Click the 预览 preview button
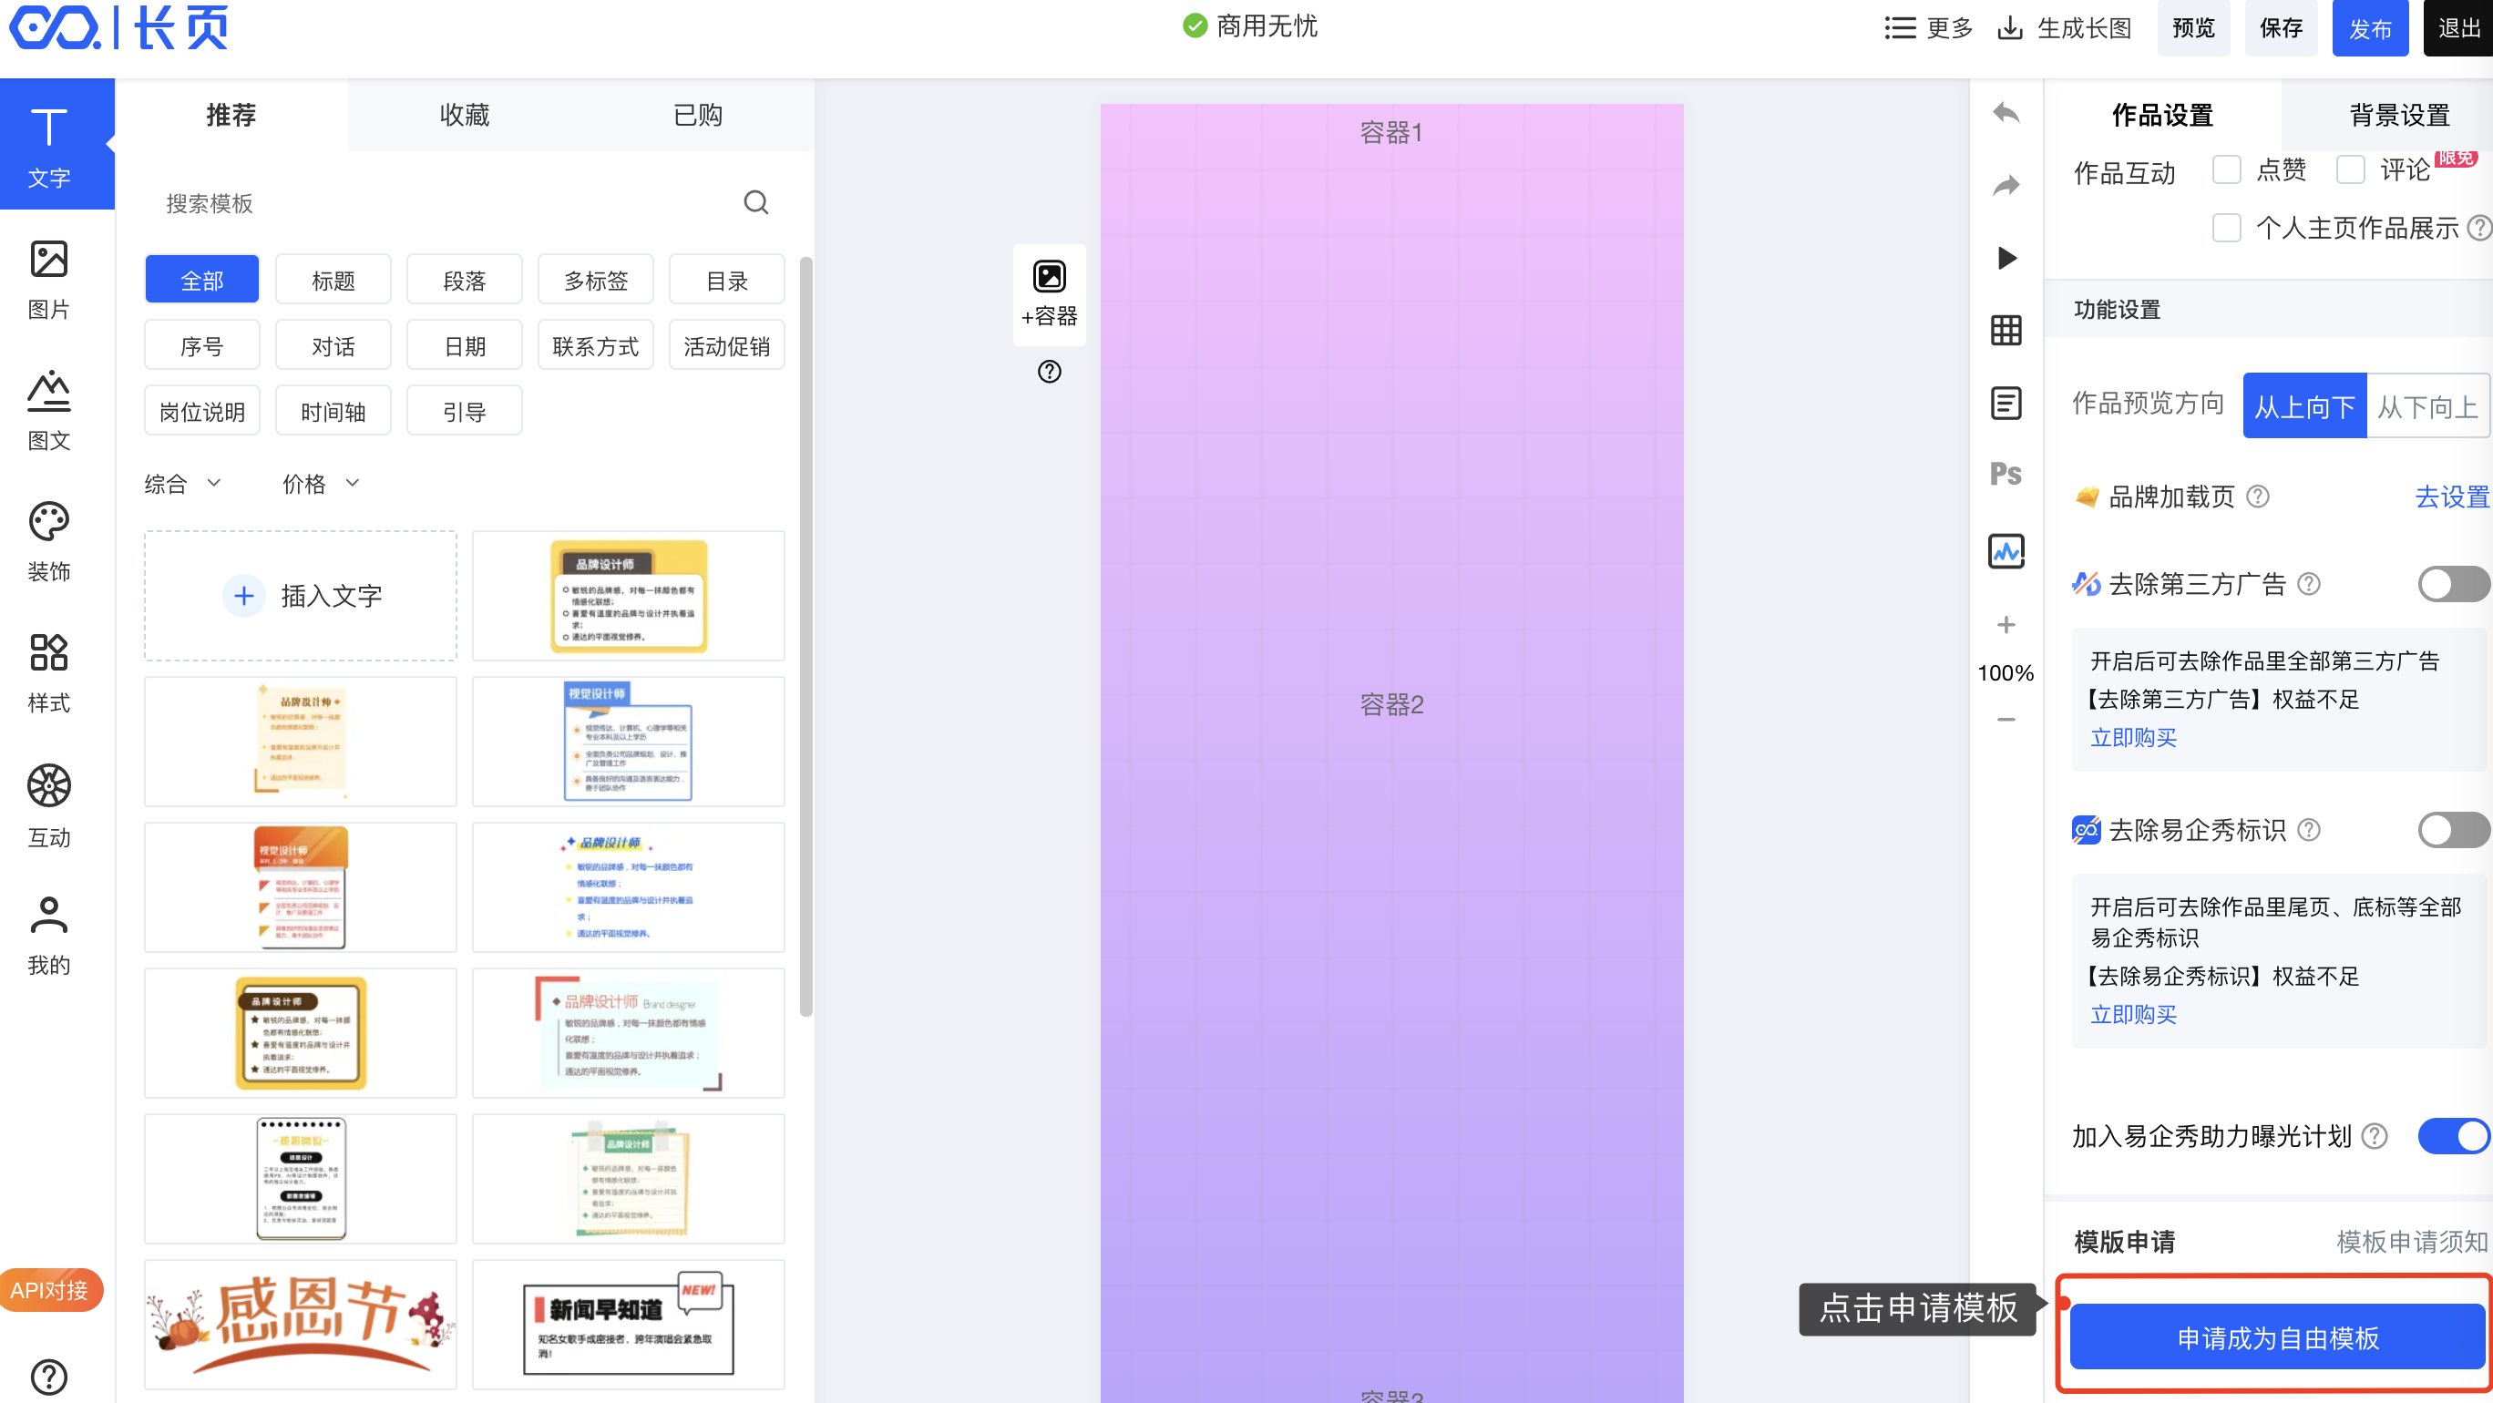This screenshot has width=2493, height=1403. pos(2193,28)
